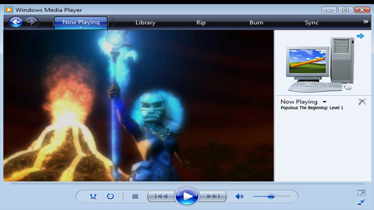Close the Windows Media Player window
The width and height of the screenshot is (374, 210).
[x=362, y=10]
